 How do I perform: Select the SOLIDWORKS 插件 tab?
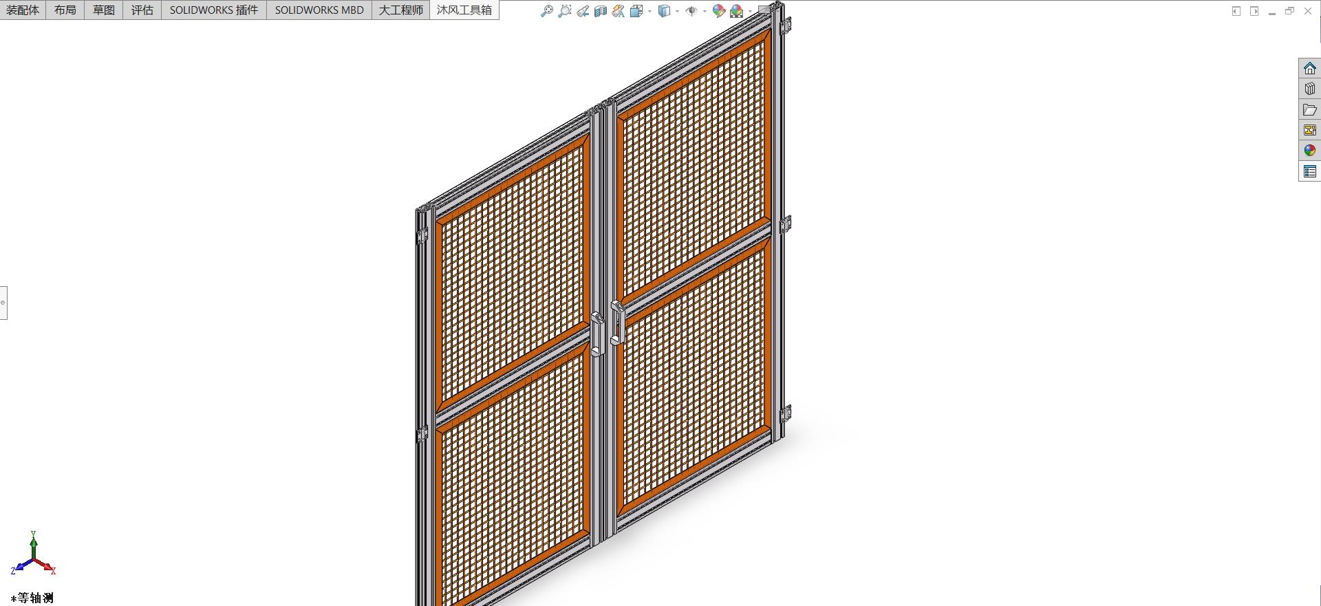(x=214, y=10)
